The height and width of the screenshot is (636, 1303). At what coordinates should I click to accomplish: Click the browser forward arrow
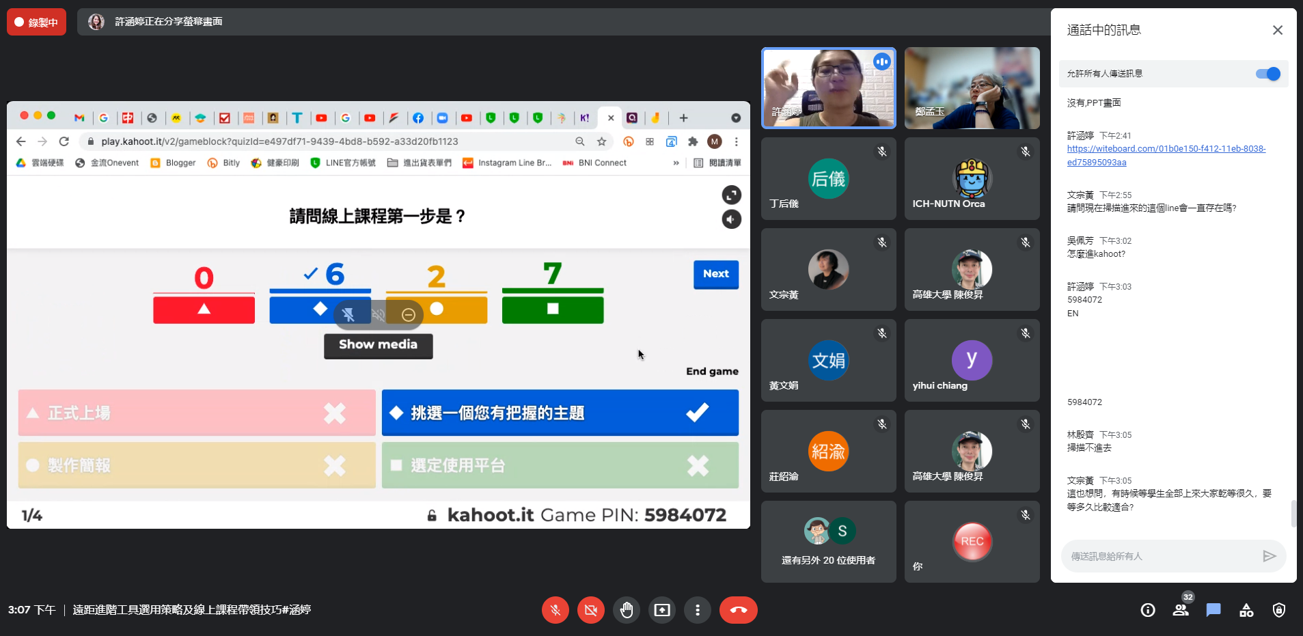tap(42, 141)
